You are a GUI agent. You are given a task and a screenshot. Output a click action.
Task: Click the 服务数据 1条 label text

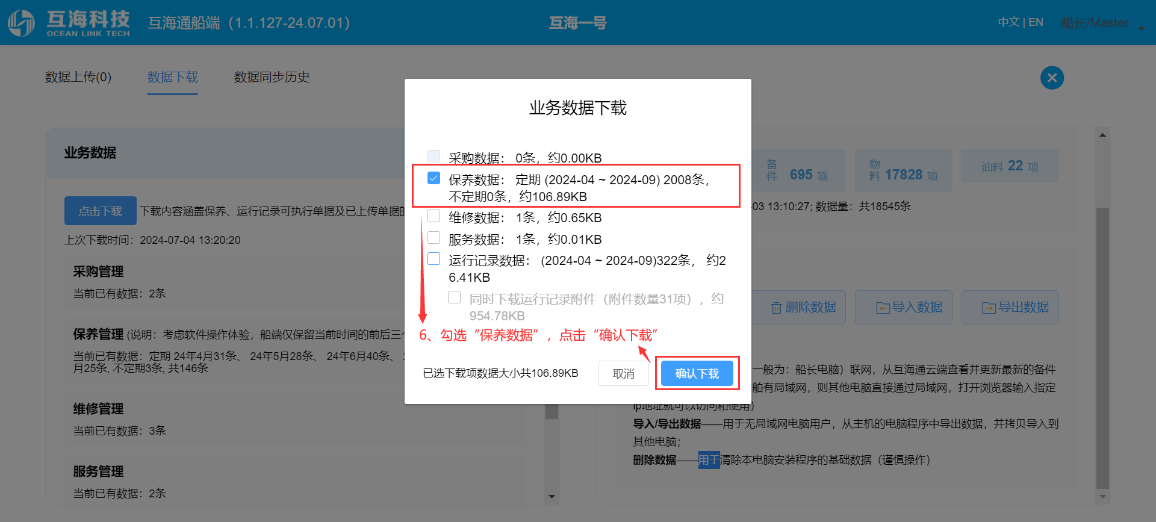(525, 239)
